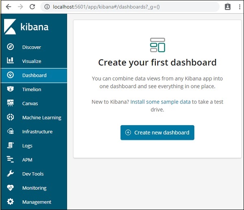Open the Infrastructure icon
The image size is (244, 210).
pyautogui.click(x=11, y=131)
